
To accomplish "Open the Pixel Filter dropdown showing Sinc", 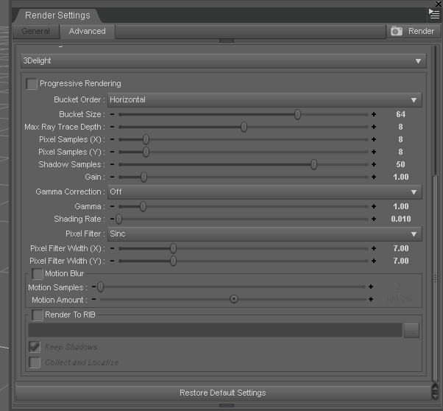I will coord(265,234).
